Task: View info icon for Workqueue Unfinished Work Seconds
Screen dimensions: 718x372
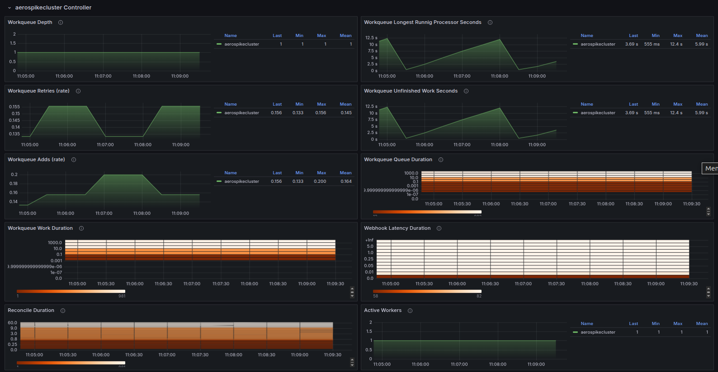Action: [x=466, y=91]
